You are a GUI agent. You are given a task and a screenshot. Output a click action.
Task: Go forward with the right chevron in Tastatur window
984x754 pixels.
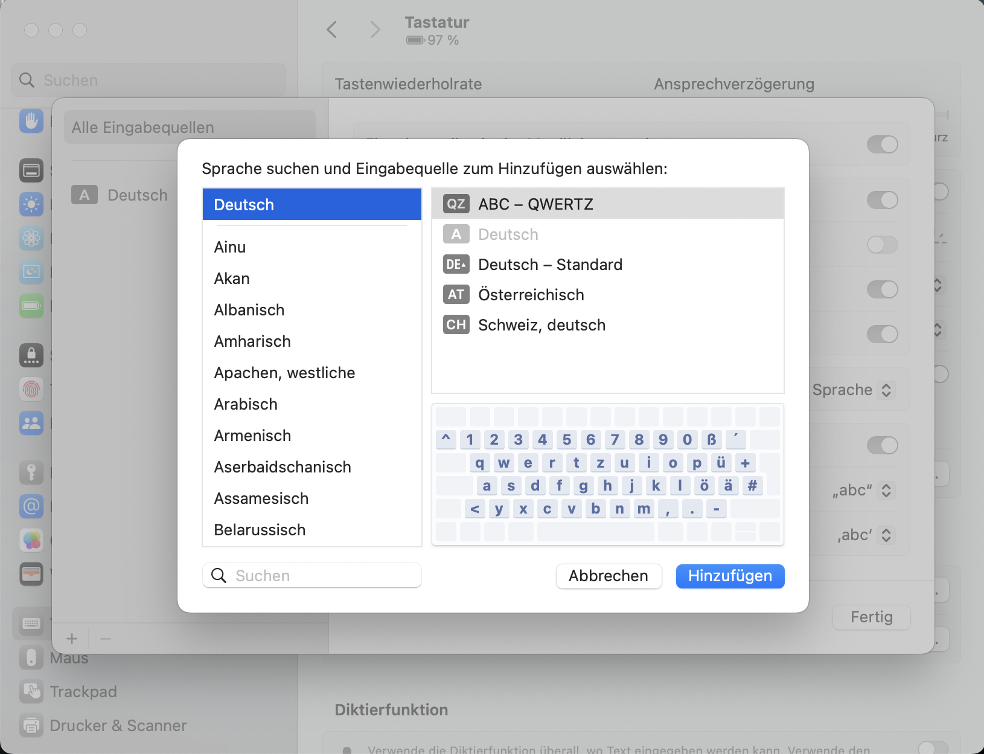pos(375,30)
